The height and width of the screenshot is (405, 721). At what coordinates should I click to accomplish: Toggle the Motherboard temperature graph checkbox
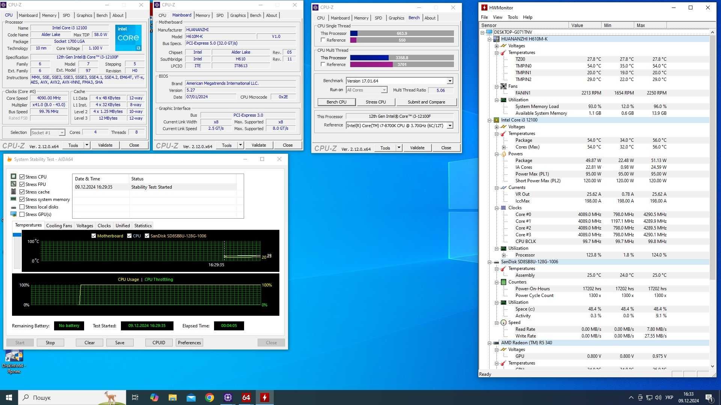(x=94, y=236)
